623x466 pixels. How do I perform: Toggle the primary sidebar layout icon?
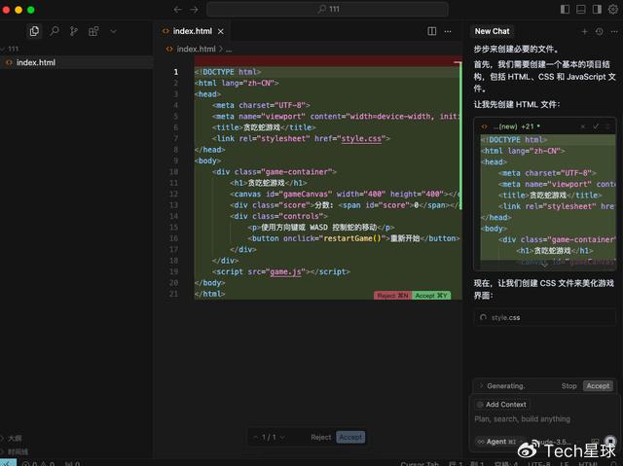coord(565,9)
